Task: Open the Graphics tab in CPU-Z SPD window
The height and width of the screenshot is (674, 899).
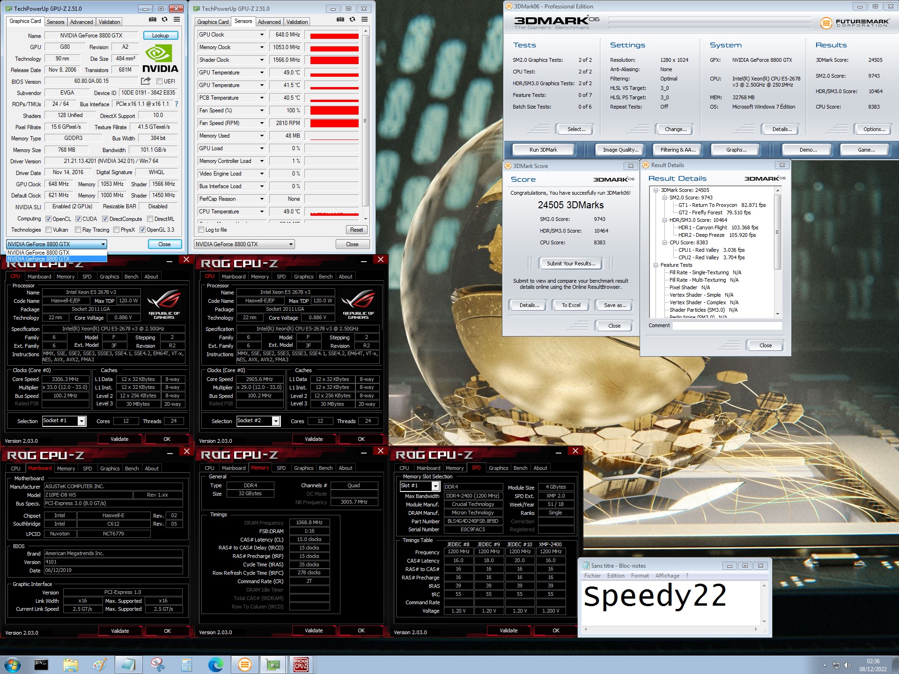Action: (498, 468)
